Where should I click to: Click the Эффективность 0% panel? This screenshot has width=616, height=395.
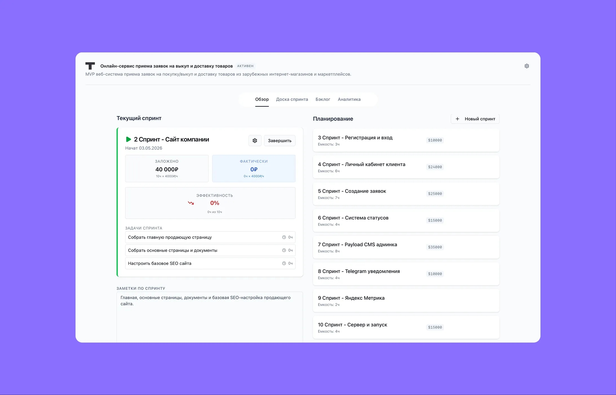click(210, 203)
